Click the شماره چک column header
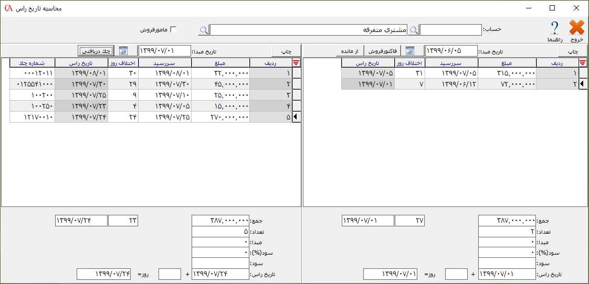This screenshot has width=589, height=284. click(x=32, y=63)
